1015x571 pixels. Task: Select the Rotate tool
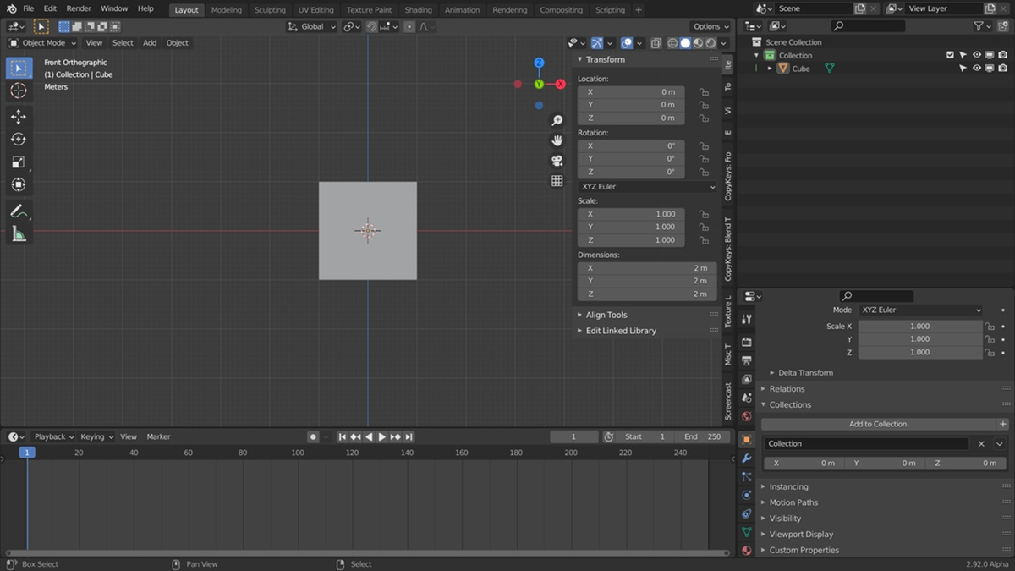(19, 139)
